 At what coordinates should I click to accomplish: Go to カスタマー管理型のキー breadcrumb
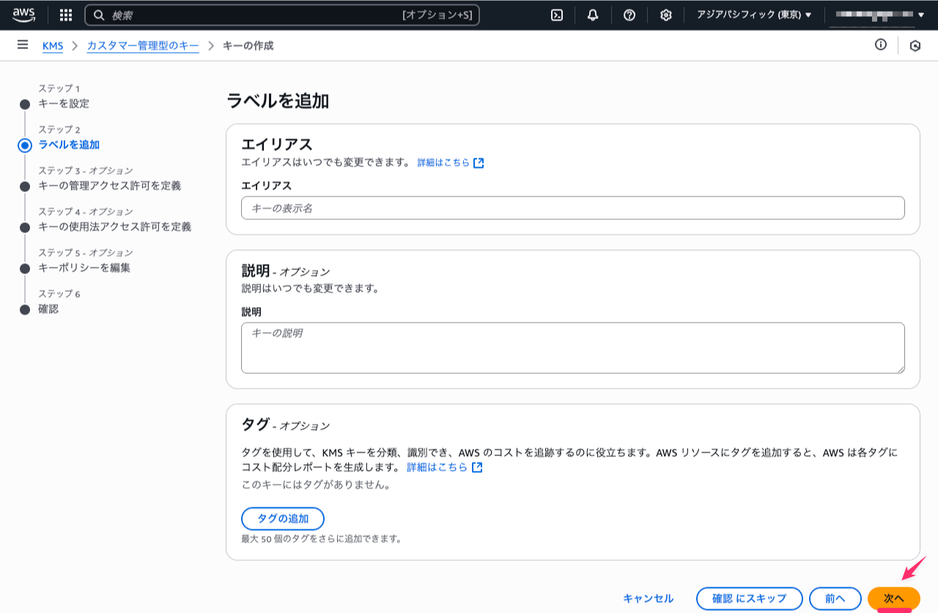143,46
